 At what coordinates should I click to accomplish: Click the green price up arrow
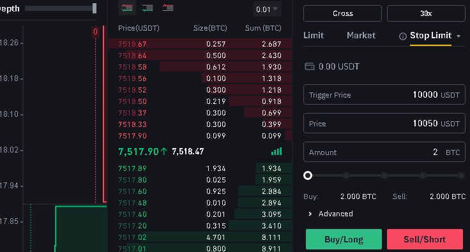(x=163, y=151)
